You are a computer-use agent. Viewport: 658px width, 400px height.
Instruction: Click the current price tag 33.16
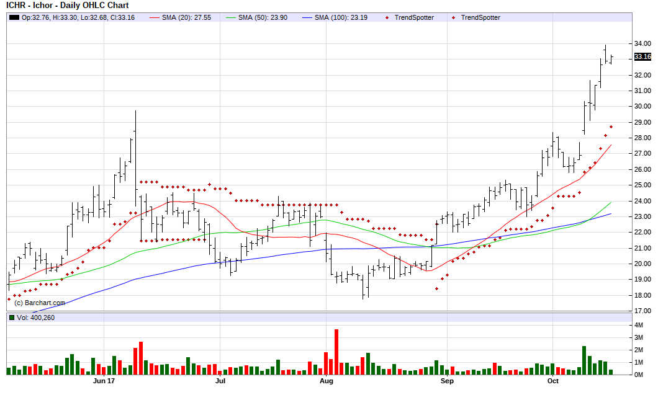(x=642, y=56)
